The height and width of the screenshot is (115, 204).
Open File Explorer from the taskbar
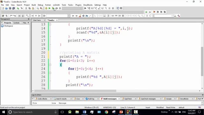point(77,112)
